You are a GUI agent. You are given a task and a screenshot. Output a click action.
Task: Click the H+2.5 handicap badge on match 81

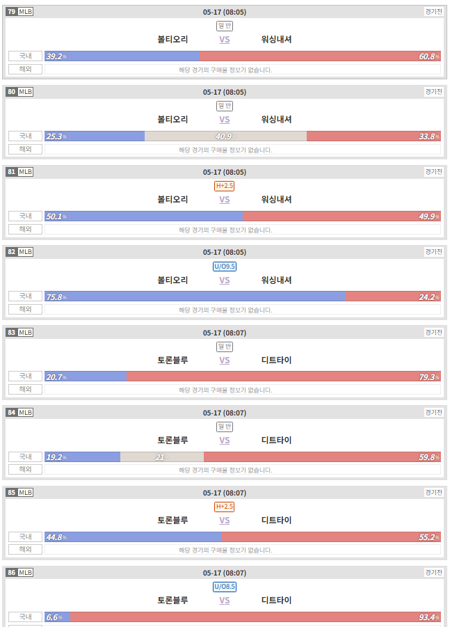(224, 186)
